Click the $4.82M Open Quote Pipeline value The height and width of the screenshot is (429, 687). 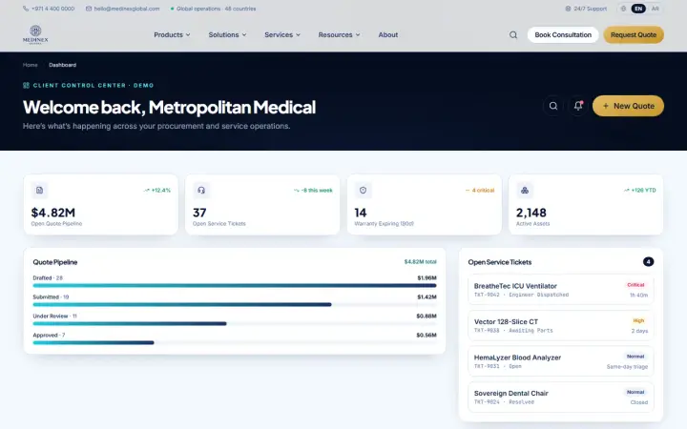click(x=53, y=213)
